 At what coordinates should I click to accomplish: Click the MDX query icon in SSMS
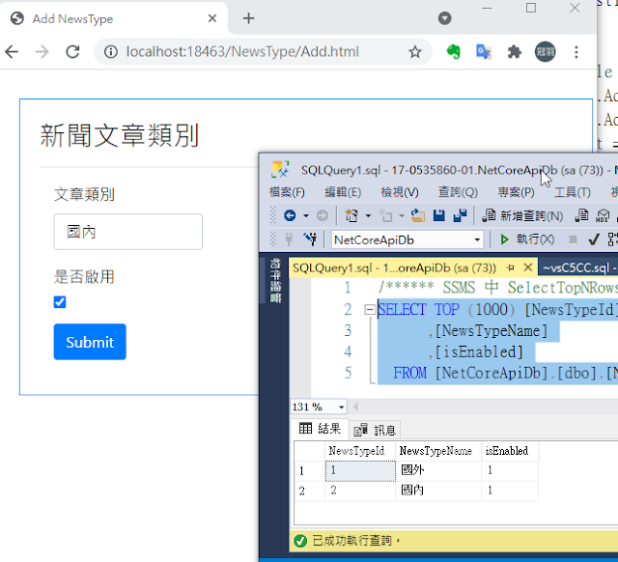tap(603, 215)
